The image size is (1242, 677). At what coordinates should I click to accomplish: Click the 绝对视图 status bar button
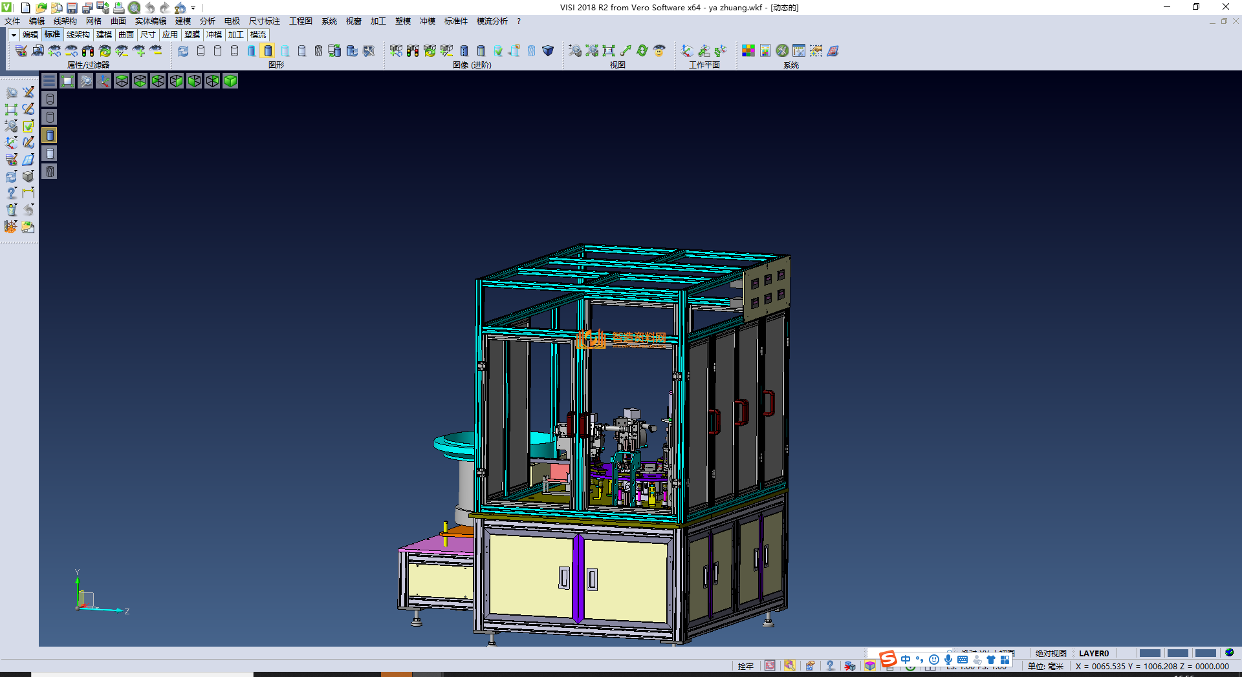pyautogui.click(x=1051, y=653)
